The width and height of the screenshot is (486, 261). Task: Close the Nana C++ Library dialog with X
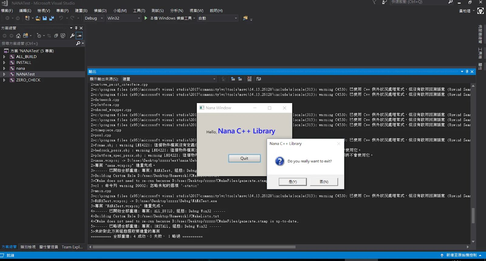tap(339, 144)
